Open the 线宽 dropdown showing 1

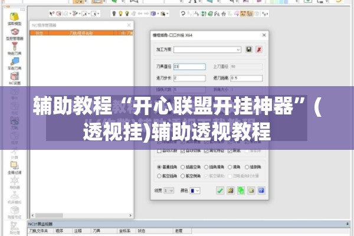(x=169, y=191)
